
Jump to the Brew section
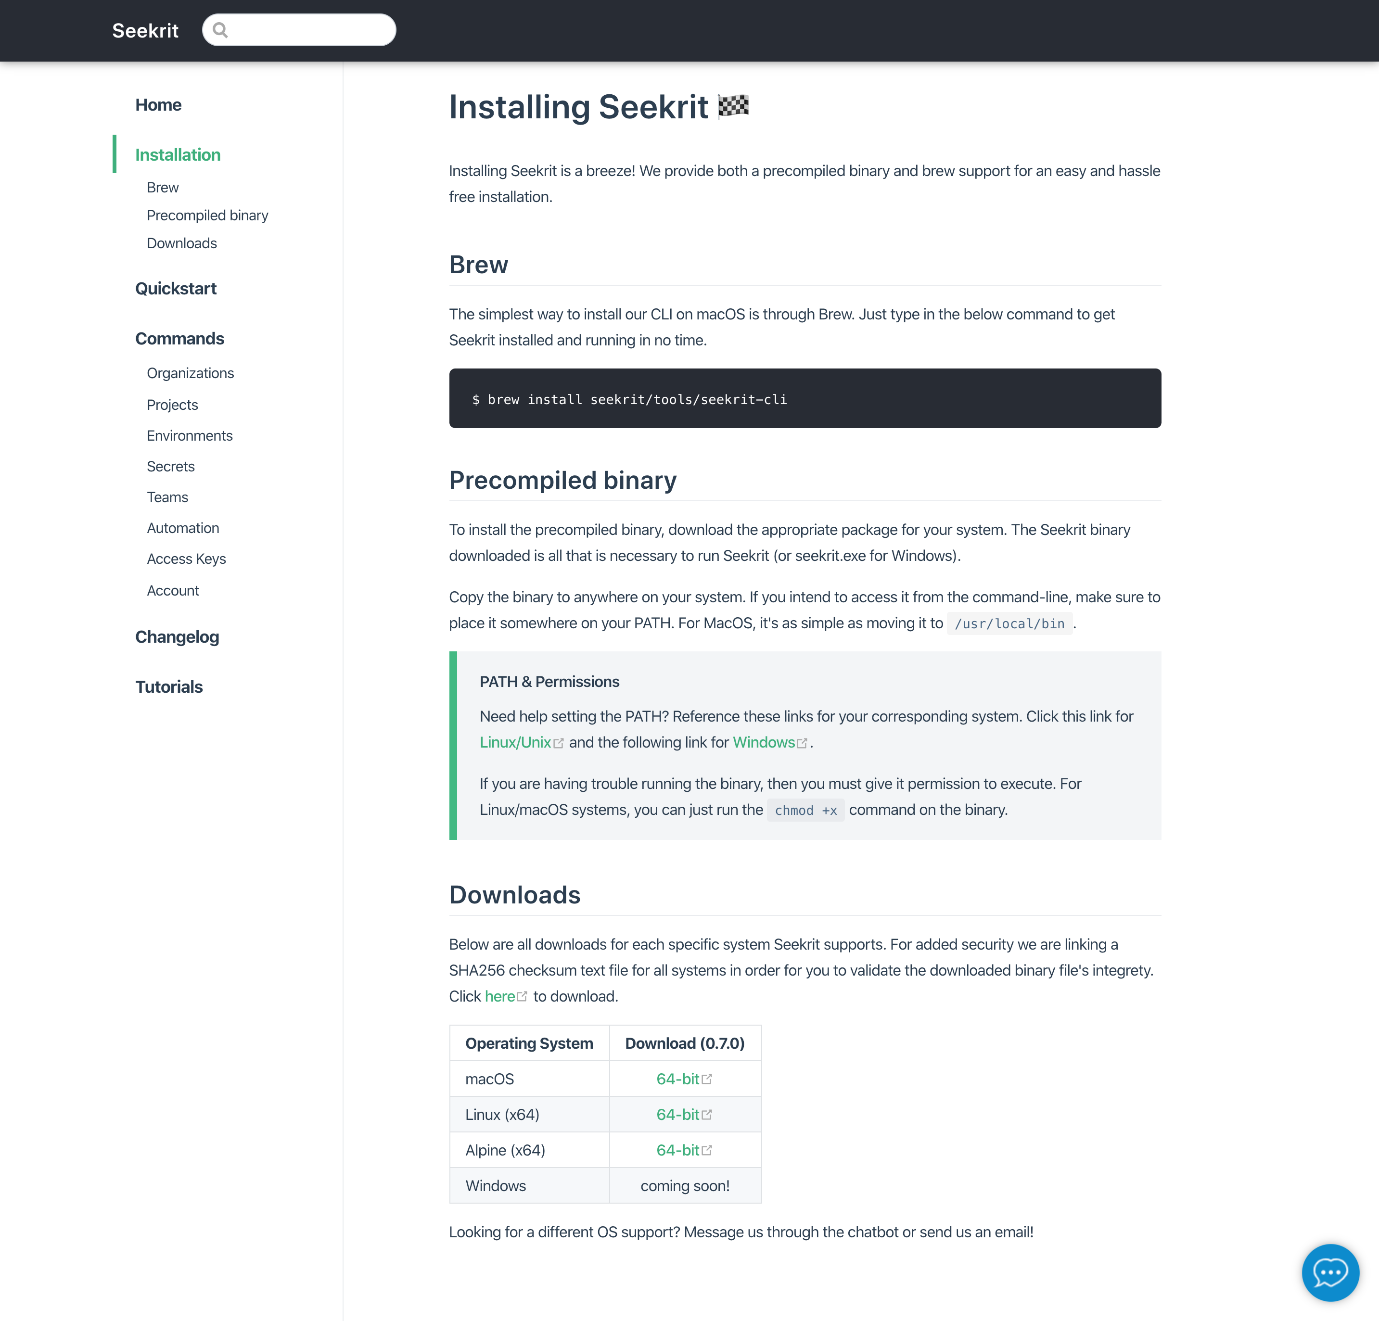(163, 187)
